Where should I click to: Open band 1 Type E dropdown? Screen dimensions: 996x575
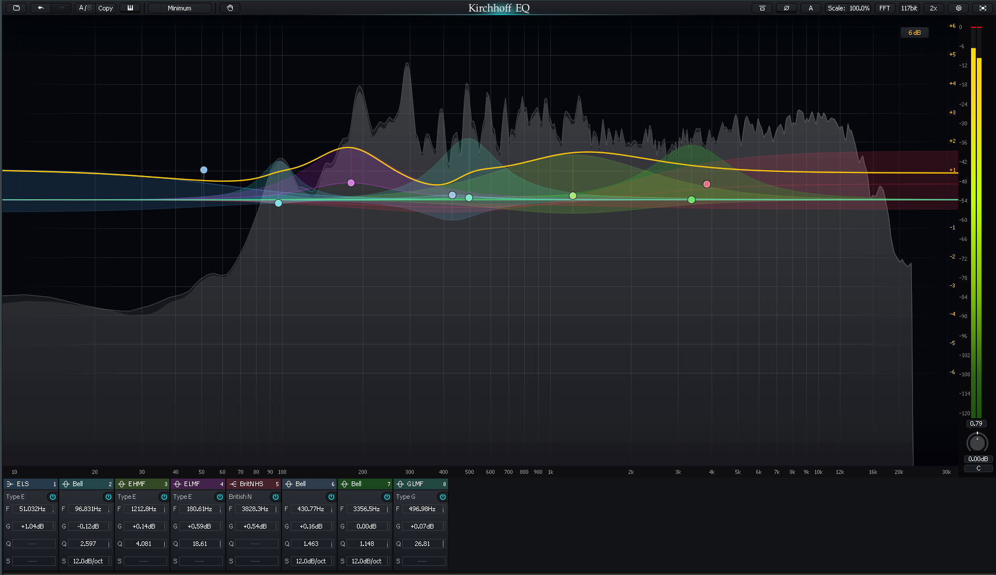pos(16,497)
